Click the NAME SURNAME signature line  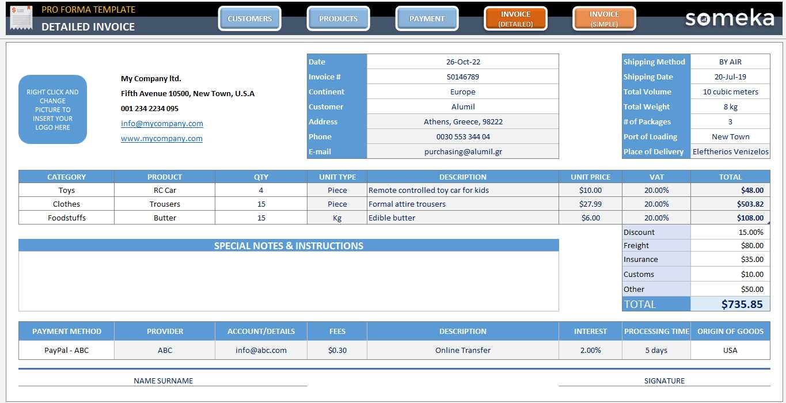coord(163,381)
